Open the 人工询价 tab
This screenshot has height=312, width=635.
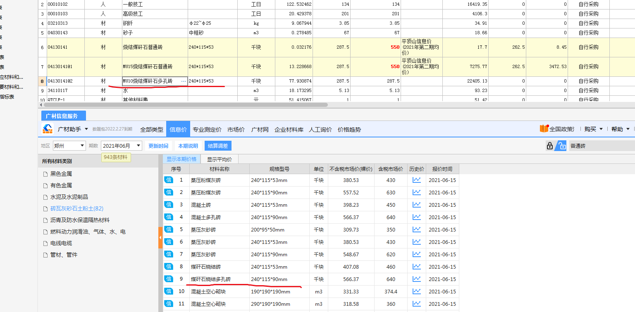tap(320, 129)
